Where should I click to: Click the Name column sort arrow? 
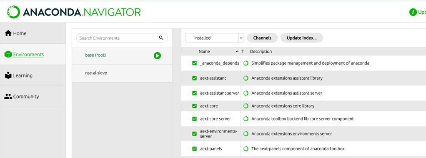click(237, 51)
